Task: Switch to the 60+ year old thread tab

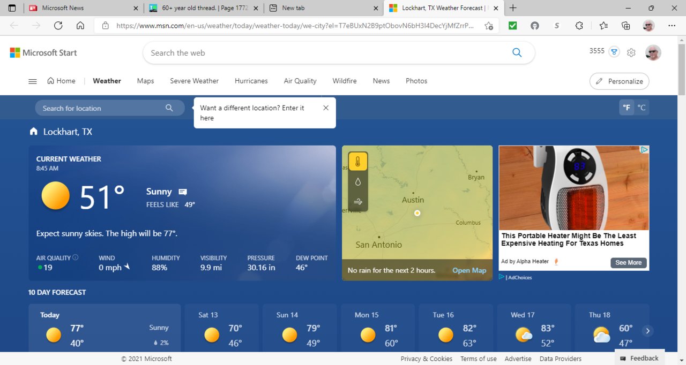Action: pyautogui.click(x=204, y=8)
